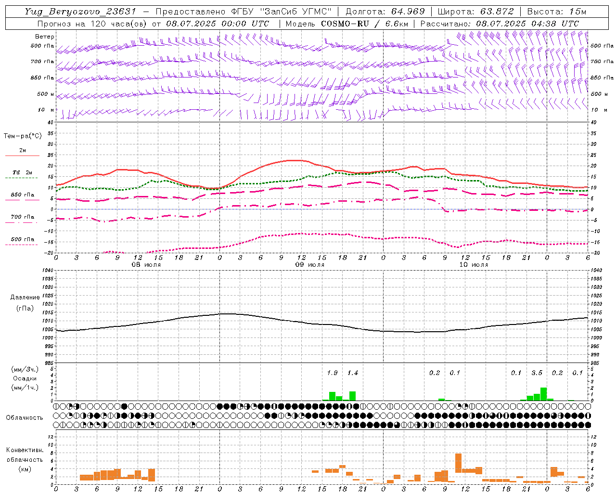Click the Тем-ра(°C) axis label

coord(23,136)
